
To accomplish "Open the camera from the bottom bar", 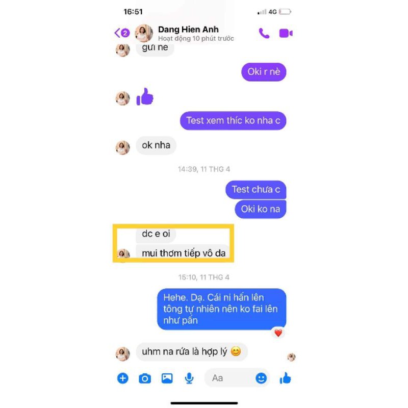I will [145, 378].
